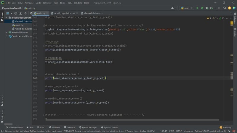
Task: Click the Debug bug icon
Action: [x=203, y=8]
